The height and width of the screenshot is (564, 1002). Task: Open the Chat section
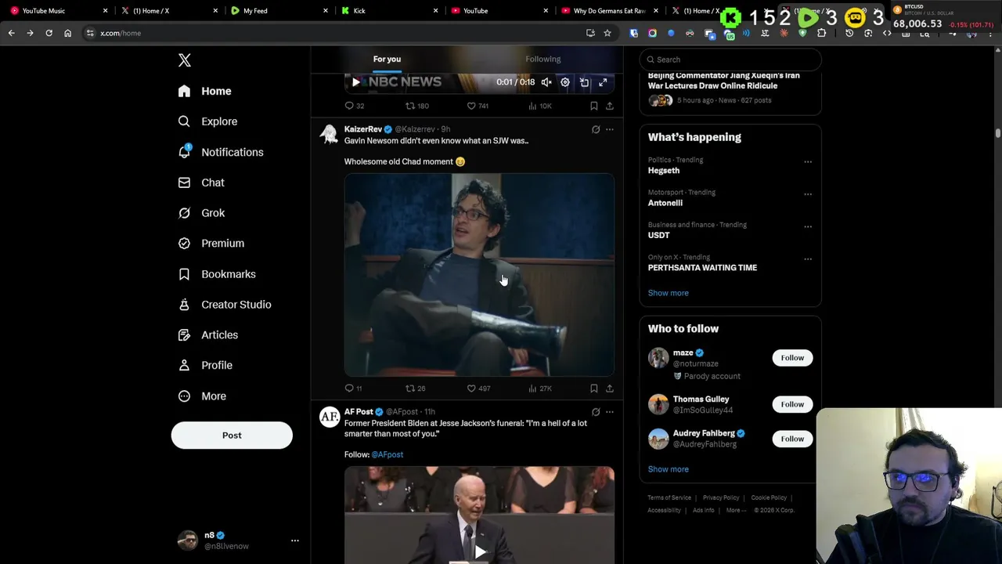point(201,183)
